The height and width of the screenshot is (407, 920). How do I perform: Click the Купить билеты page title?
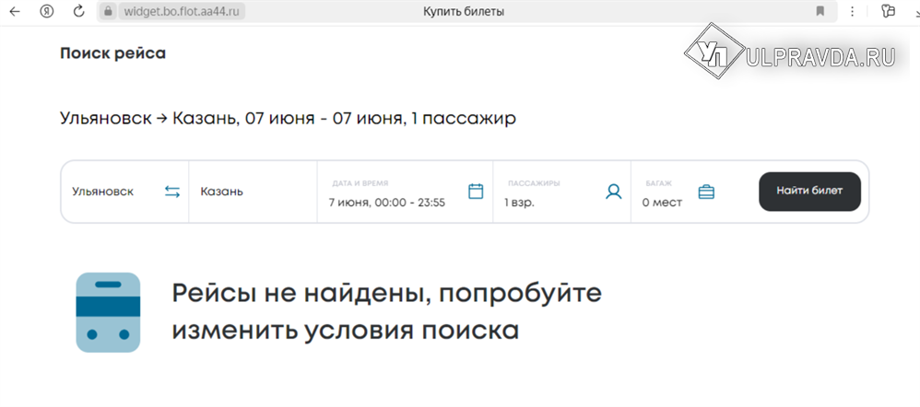(x=464, y=11)
